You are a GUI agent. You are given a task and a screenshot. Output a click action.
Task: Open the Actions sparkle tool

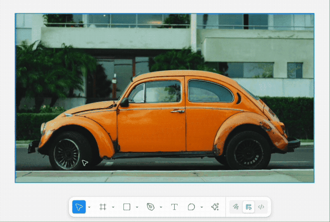tap(215, 207)
